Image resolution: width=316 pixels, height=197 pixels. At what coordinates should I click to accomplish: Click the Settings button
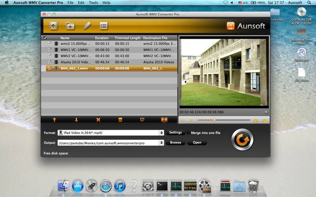[x=175, y=132]
